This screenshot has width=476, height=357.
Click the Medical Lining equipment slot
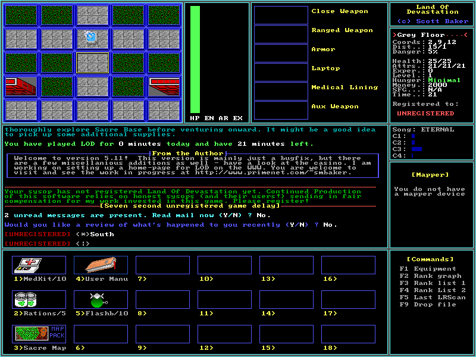[281, 91]
